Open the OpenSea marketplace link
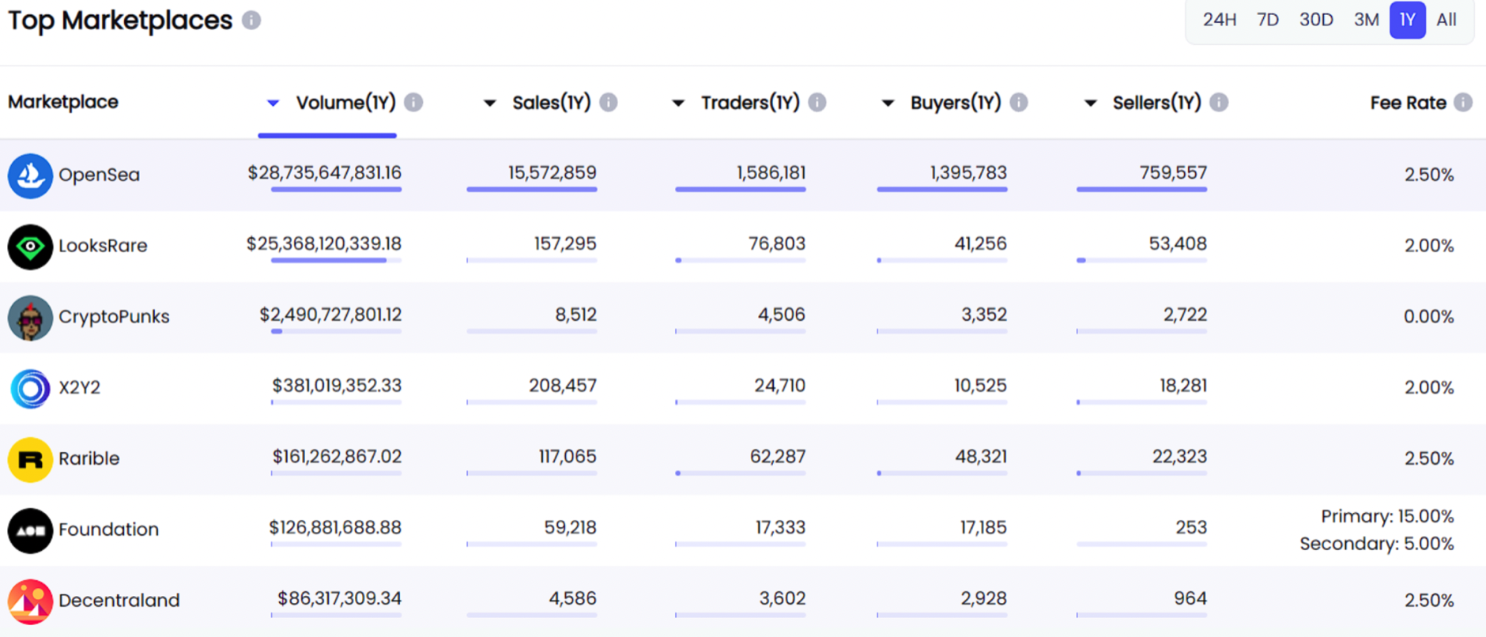The image size is (1486, 637). click(99, 175)
